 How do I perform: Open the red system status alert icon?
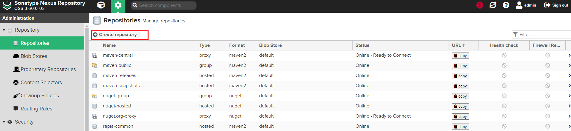(x=480, y=5)
